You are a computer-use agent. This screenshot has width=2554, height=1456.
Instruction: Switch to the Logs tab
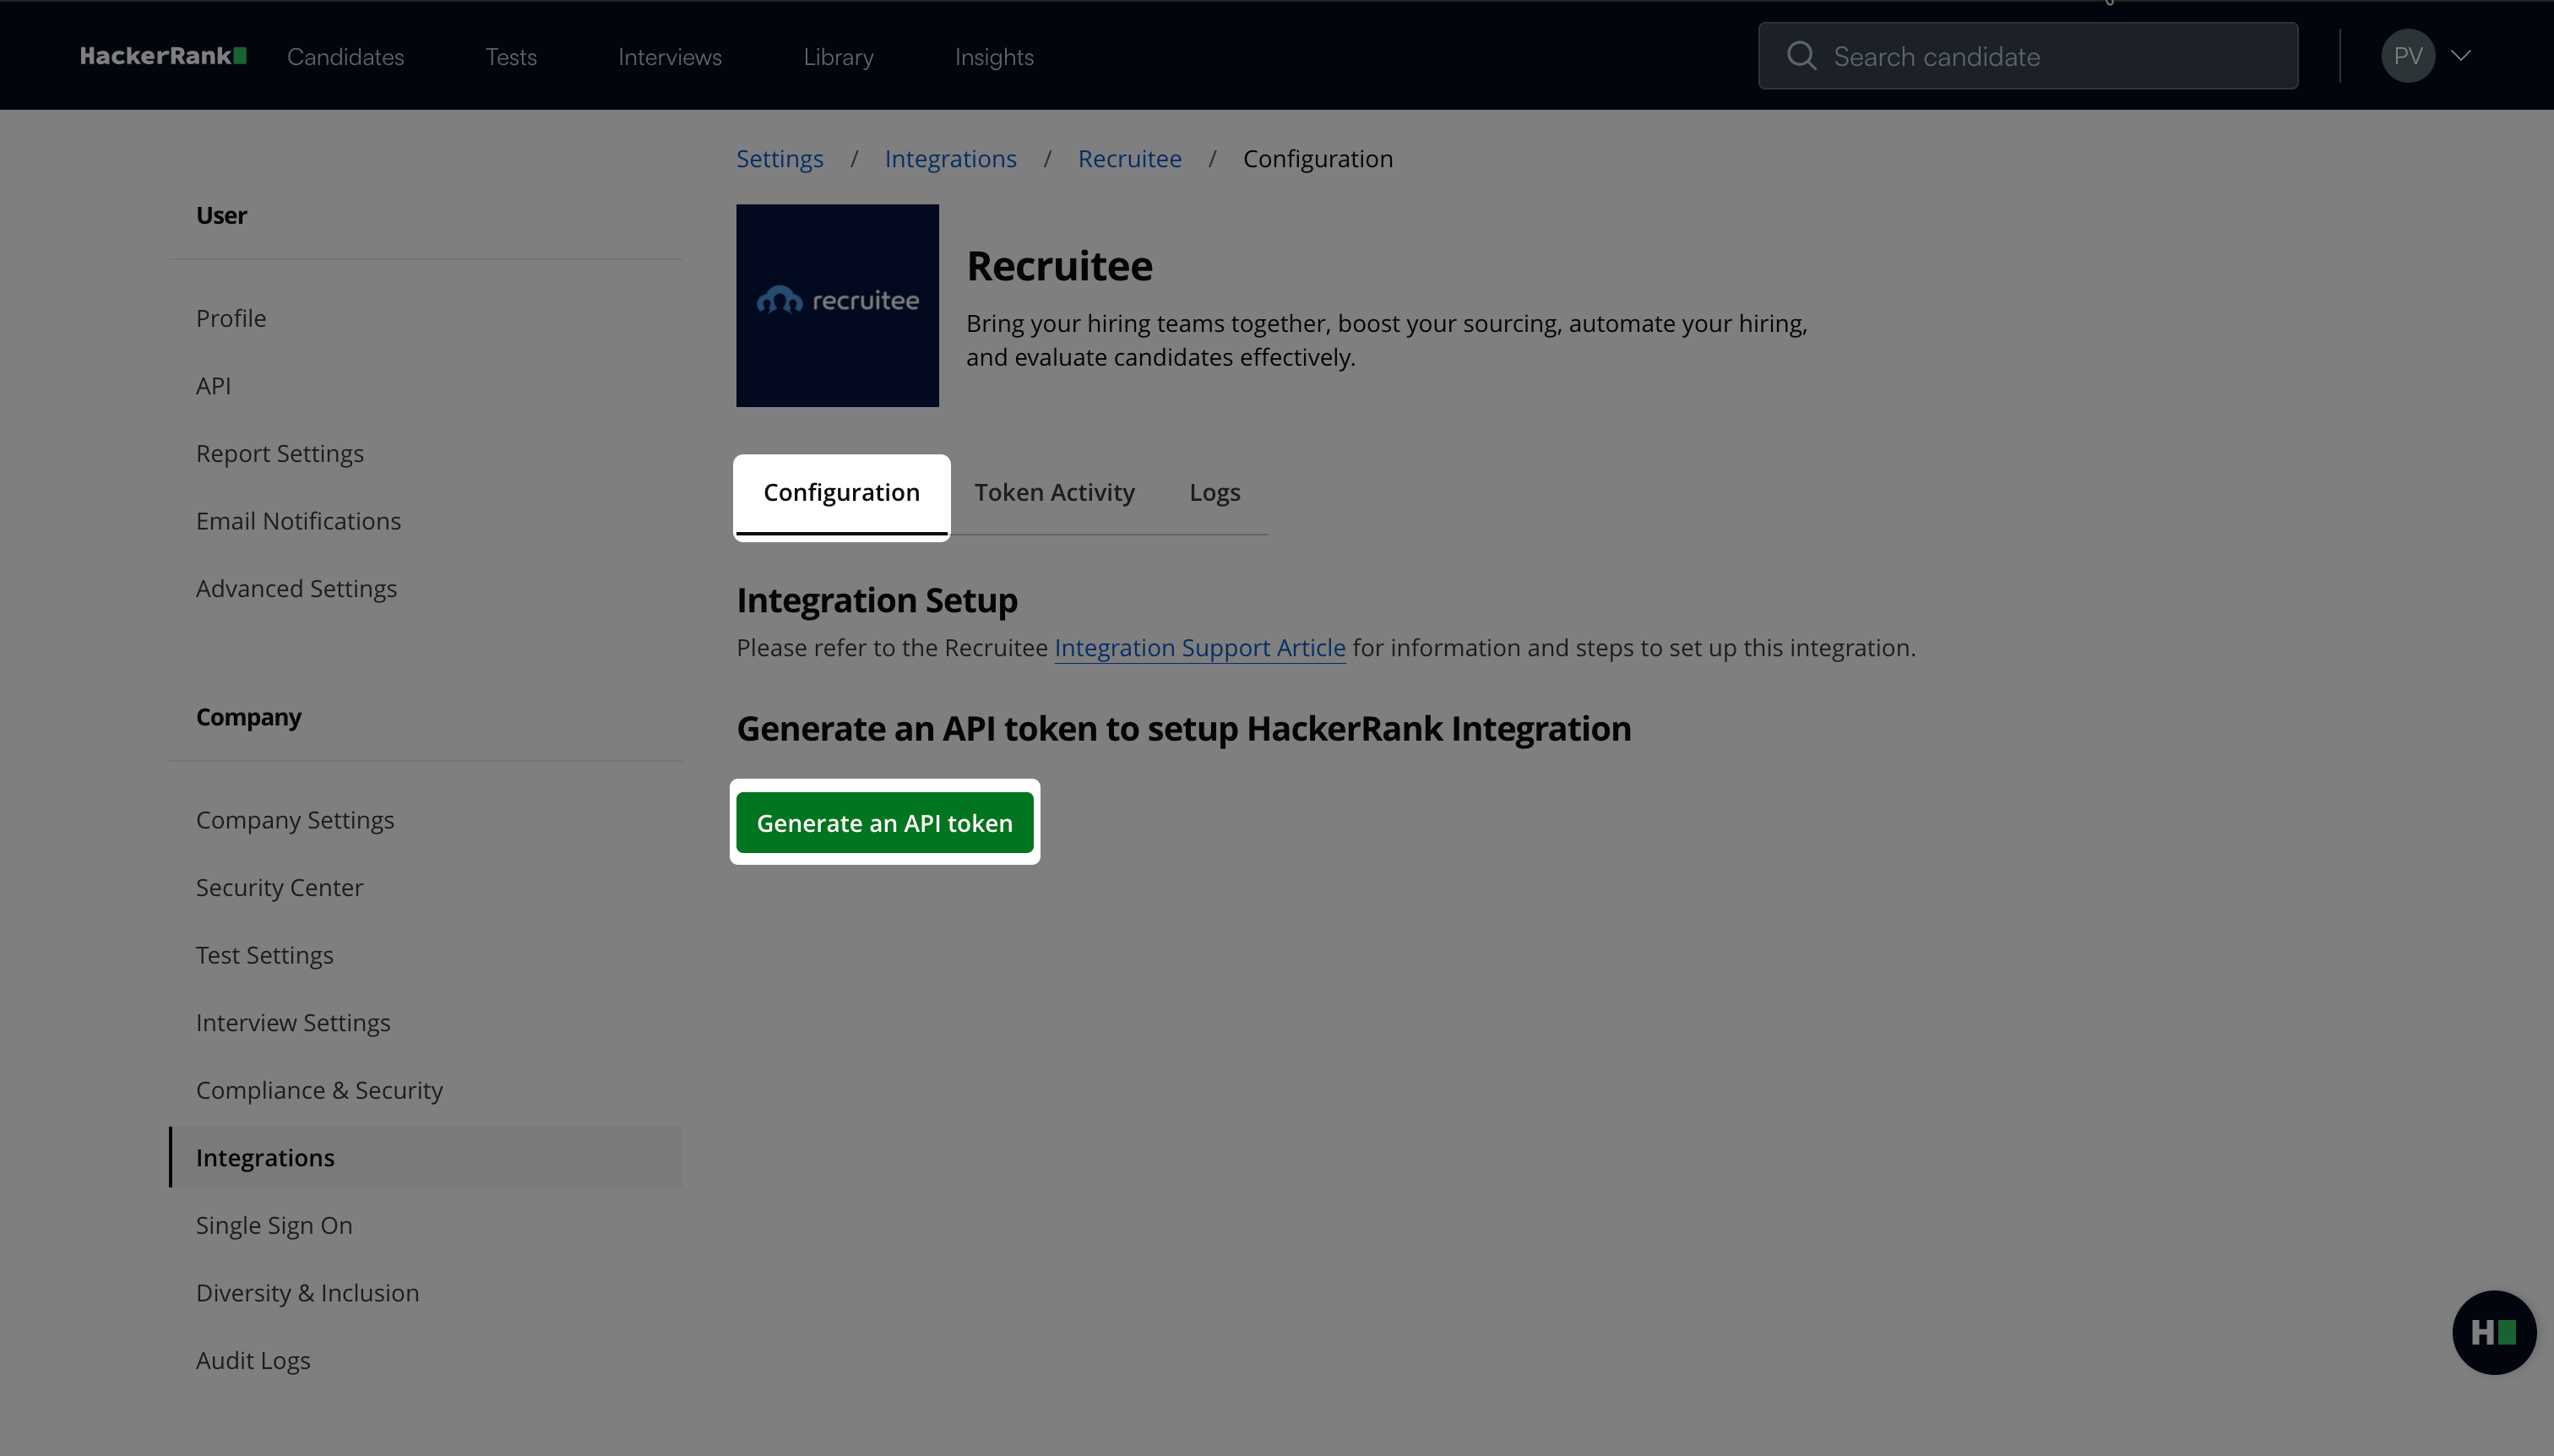coord(1214,491)
